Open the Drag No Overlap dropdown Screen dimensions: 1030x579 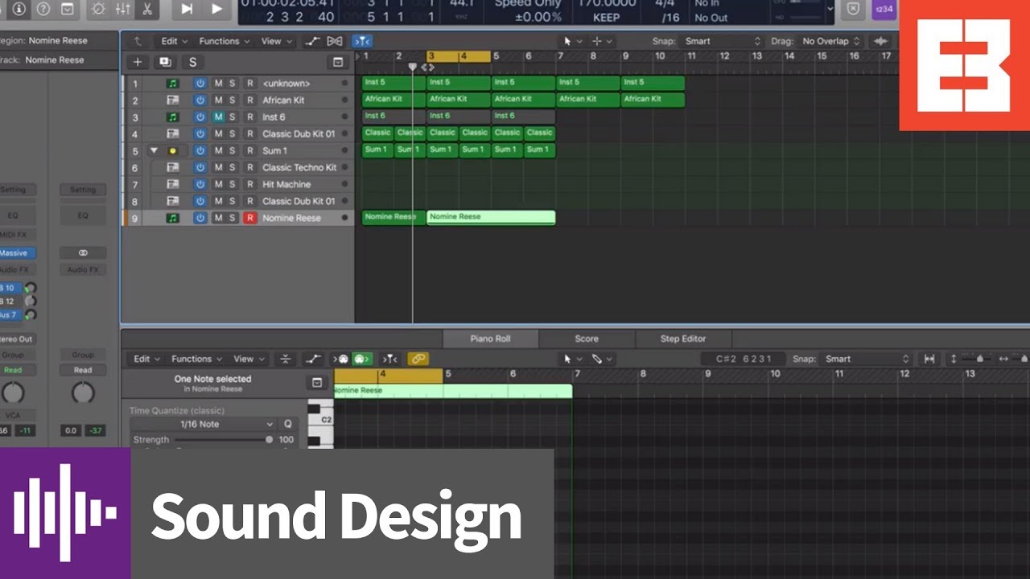(831, 41)
